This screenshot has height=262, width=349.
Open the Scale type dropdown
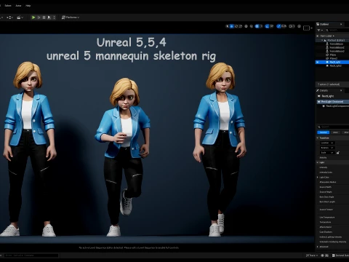point(326,153)
